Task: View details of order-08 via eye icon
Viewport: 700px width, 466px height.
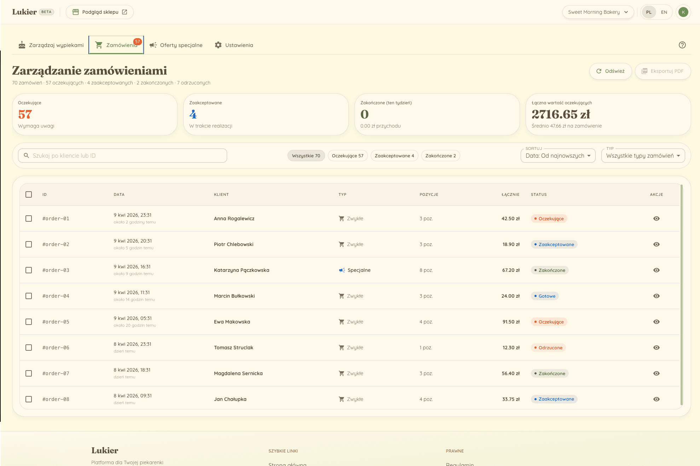Action: [656, 399]
